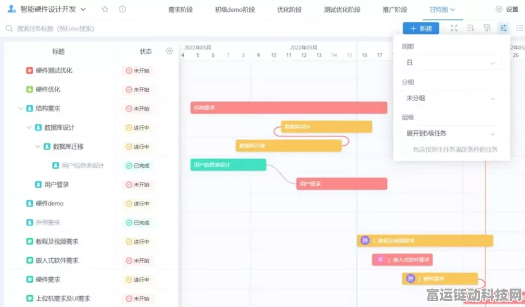
Task: Click the green icon of 硬件优化
Action: [x=30, y=90]
